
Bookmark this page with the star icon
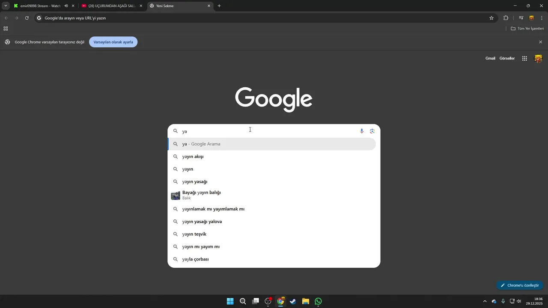point(491,18)
